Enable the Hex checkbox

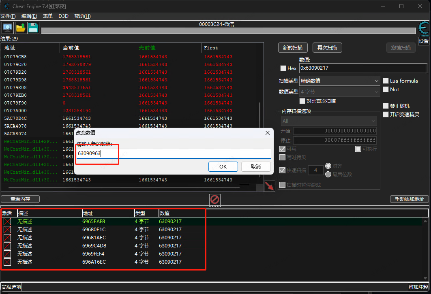click(x=283, y=68)
